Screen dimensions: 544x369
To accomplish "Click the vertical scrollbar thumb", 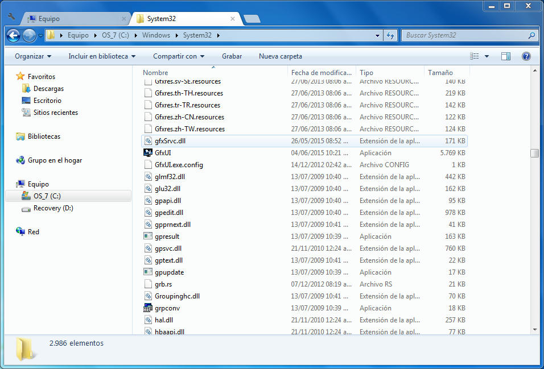I will pos(535,153).
